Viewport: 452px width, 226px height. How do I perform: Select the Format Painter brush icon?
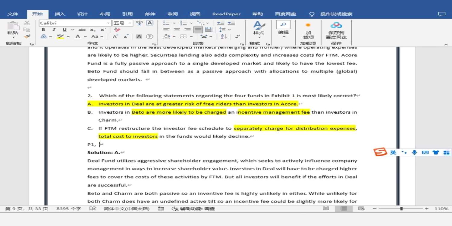[27, 36]
